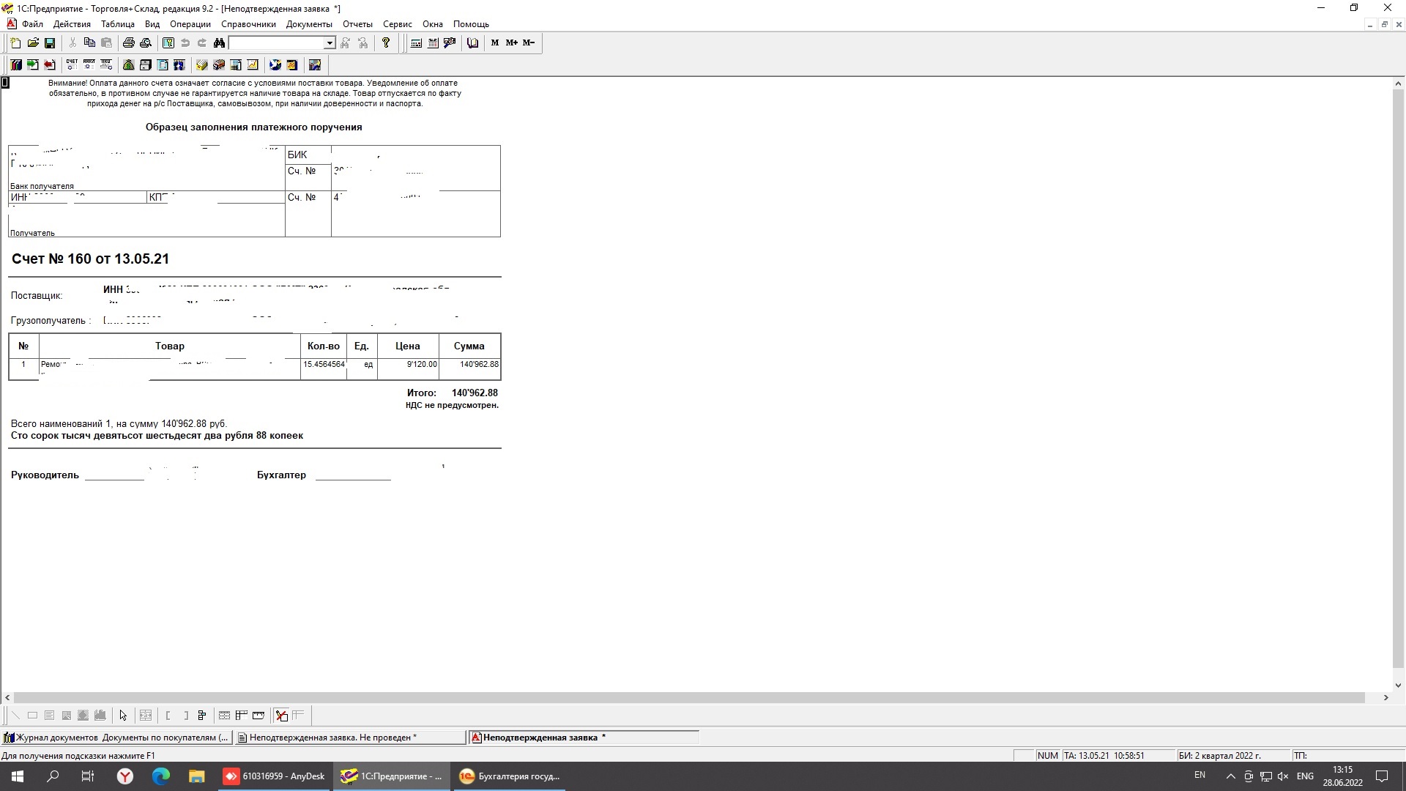
Task: Open AnyDesk from the taskbar
Action: (x=275, y=776)
